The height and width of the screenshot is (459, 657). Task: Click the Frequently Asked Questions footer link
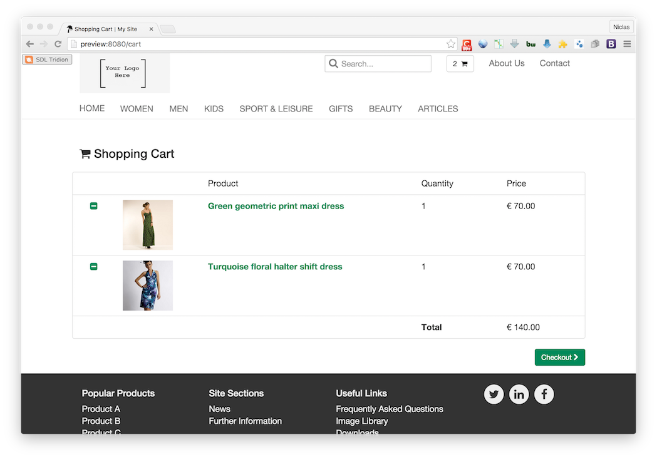tap(389, 409)
